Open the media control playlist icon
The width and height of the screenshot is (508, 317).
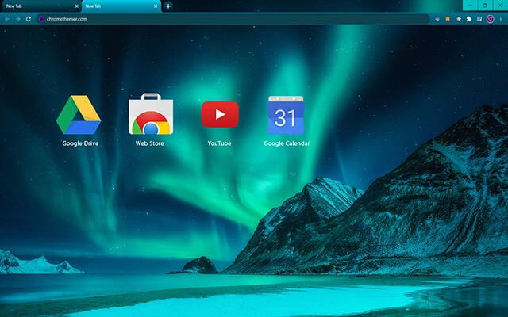pos(479,19)
